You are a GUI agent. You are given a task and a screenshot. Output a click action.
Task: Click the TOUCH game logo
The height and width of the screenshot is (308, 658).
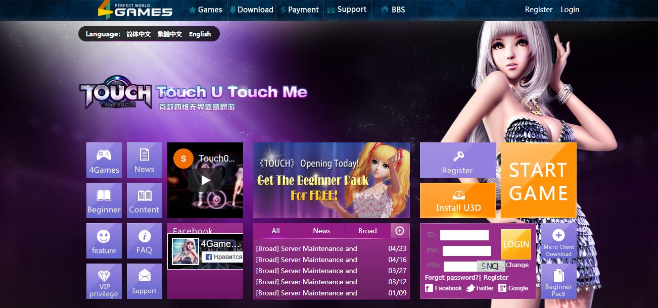[x=116, y=93]
